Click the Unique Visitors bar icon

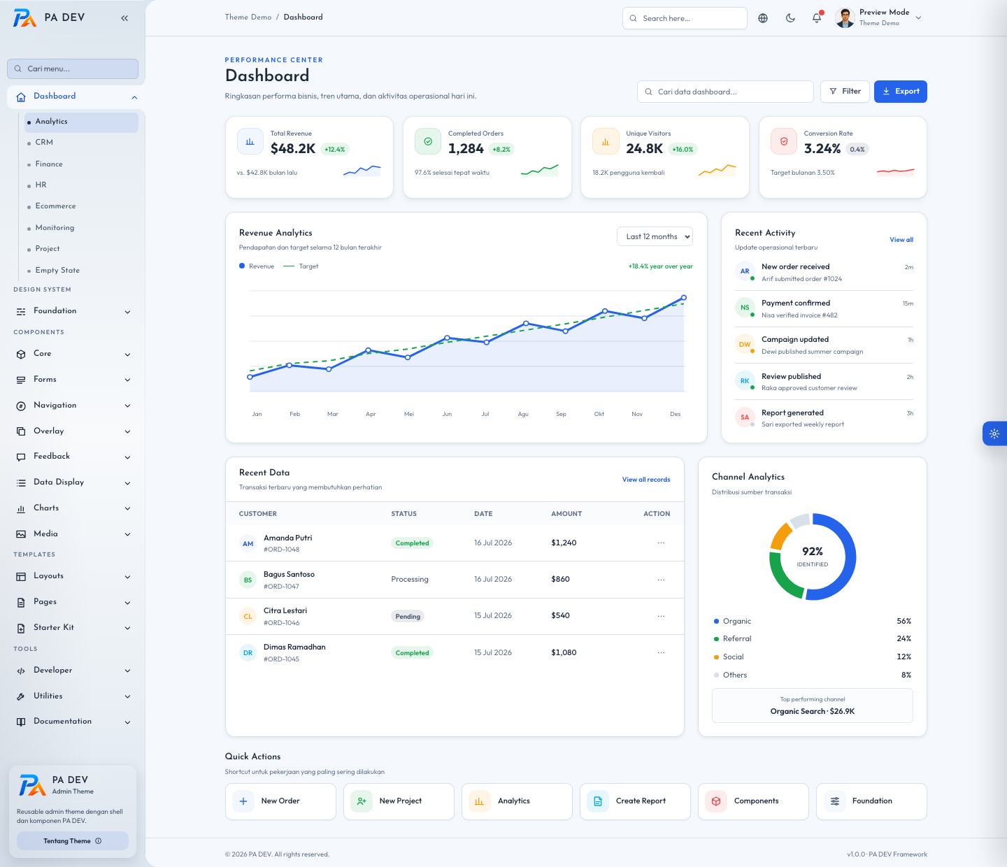click(x=606, y=141)
